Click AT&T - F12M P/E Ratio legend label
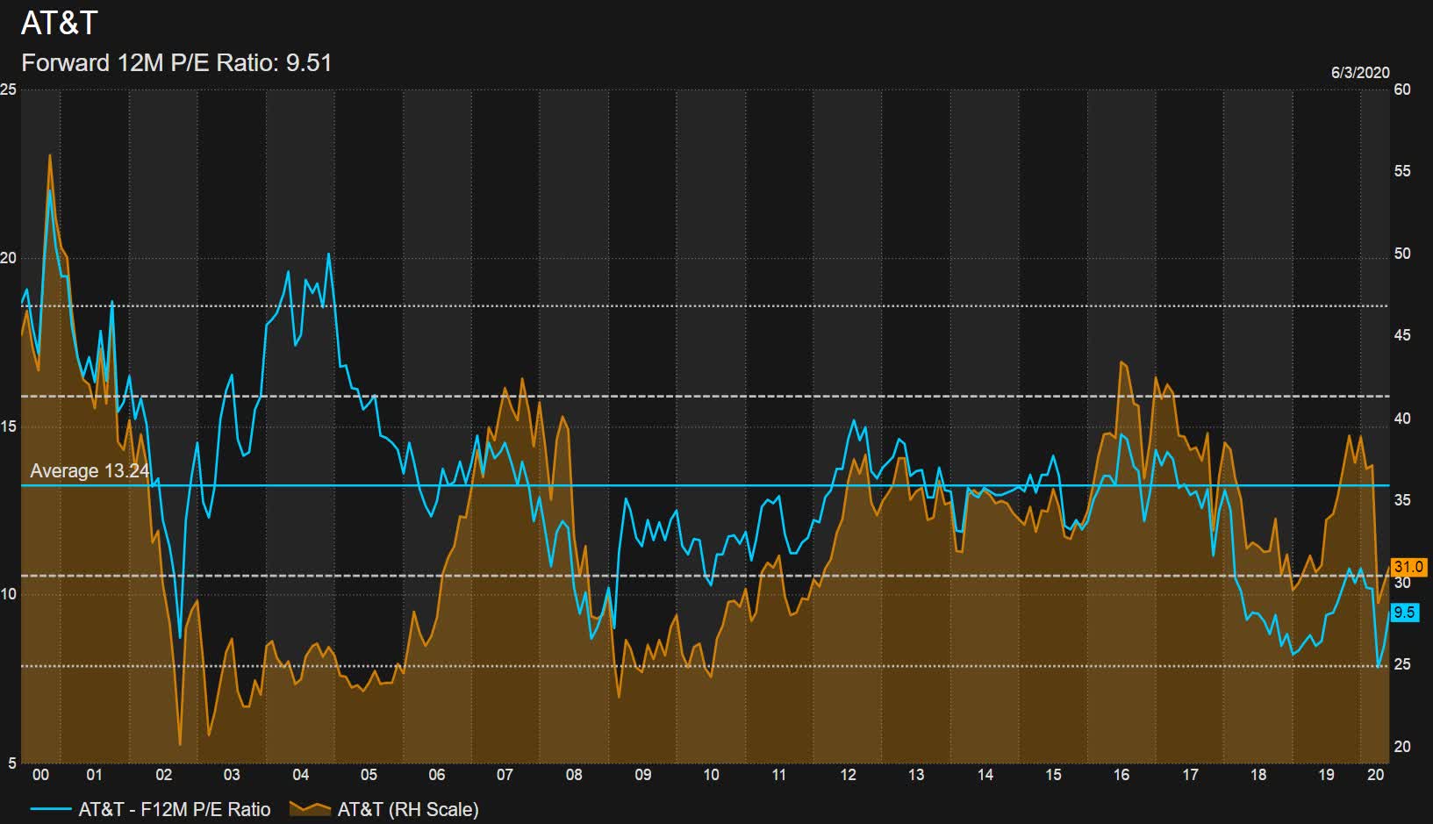The width and height of the screenshot is (1433, 824). (x=175, y=809)
